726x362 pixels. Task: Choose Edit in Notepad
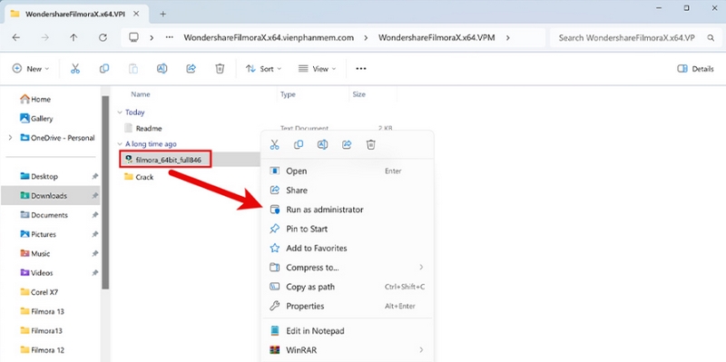[348, 331]
